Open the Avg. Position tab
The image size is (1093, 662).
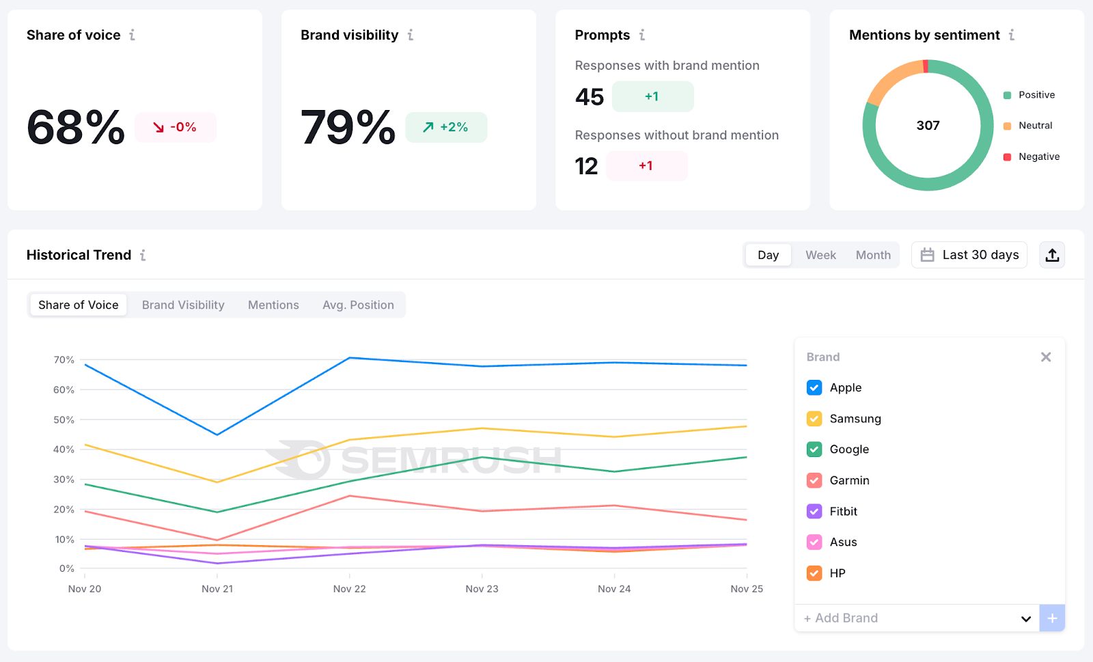point(358,305)
